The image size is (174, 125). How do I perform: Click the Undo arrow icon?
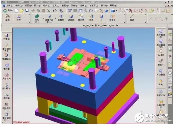coord(55,11)
